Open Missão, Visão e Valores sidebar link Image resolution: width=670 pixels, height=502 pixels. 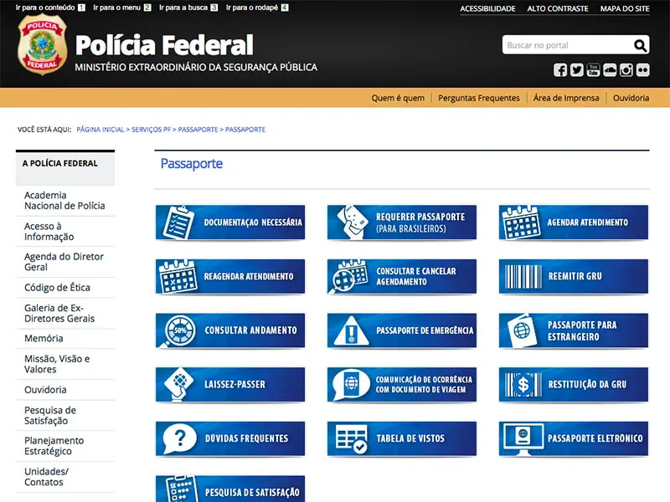coord(57,364)
